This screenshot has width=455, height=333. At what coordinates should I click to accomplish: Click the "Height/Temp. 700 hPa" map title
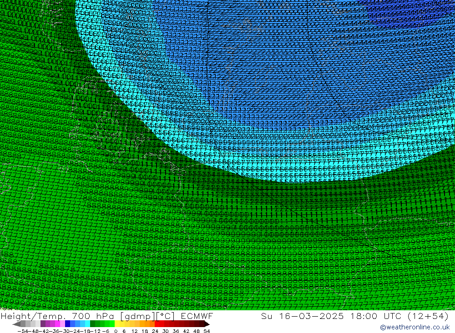57,316
